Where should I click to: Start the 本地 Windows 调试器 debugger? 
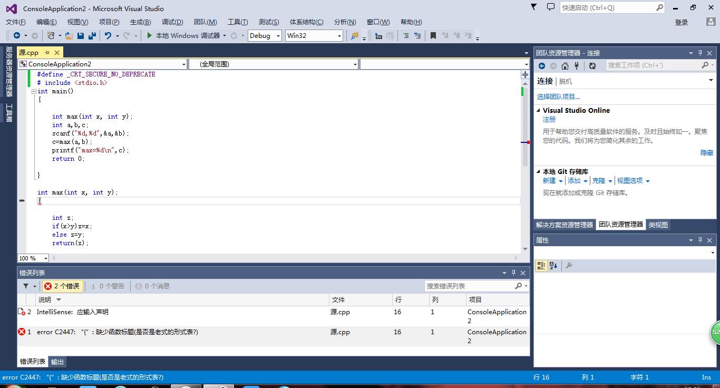183,36
